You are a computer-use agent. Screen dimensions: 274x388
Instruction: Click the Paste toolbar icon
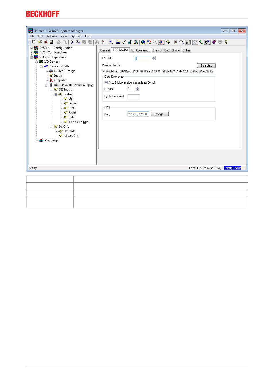coord(84,42)
